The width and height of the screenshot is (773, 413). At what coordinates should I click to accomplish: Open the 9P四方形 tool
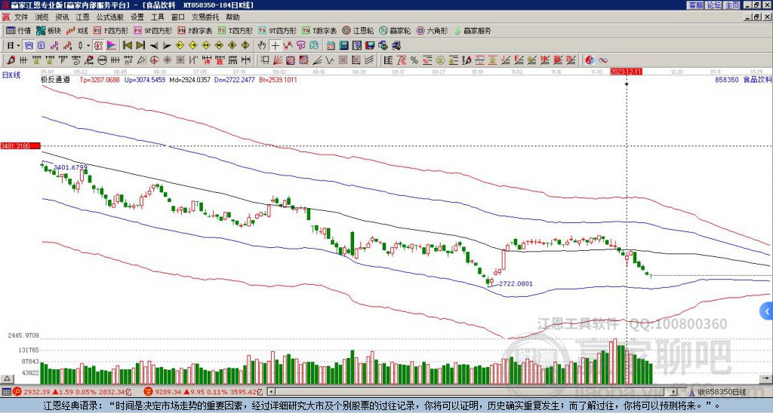coord(153,31)
